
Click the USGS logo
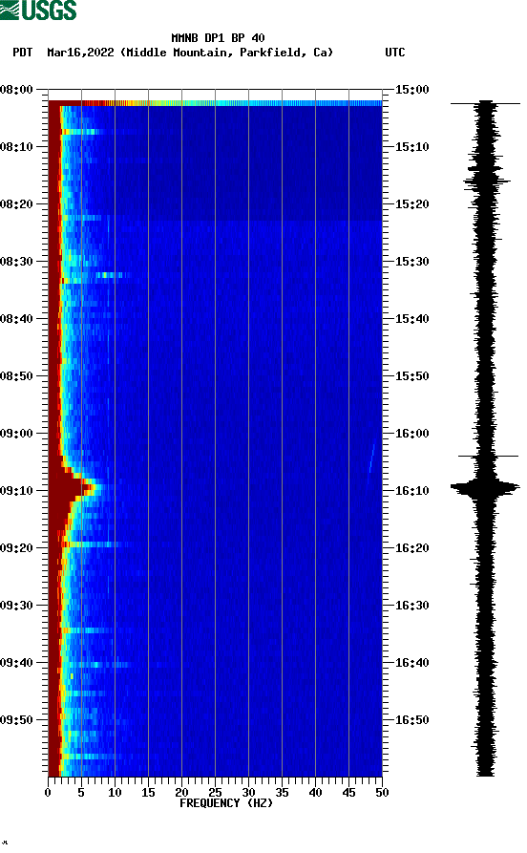[x=38, y=10]
